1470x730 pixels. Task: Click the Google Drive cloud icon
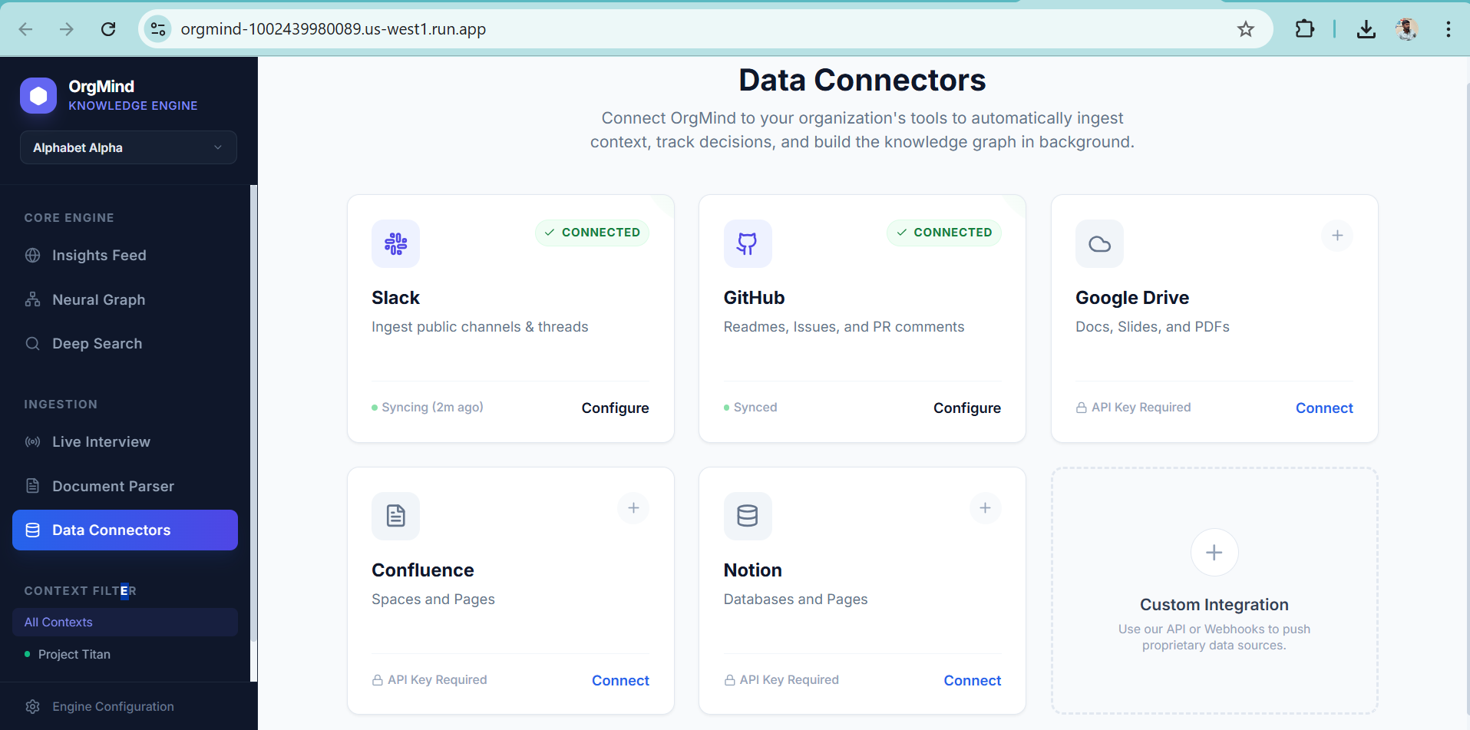point(1100,244)
